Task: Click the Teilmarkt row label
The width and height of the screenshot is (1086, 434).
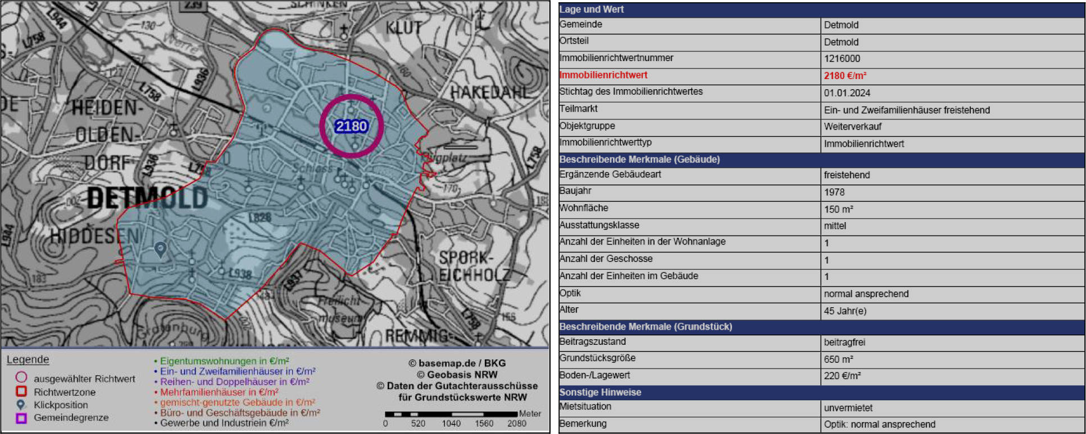Action: 578,109
